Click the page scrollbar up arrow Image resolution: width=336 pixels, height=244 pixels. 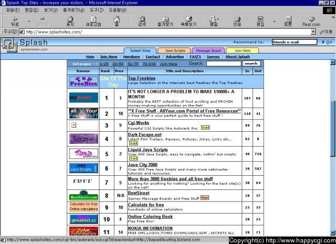[332, 62]
